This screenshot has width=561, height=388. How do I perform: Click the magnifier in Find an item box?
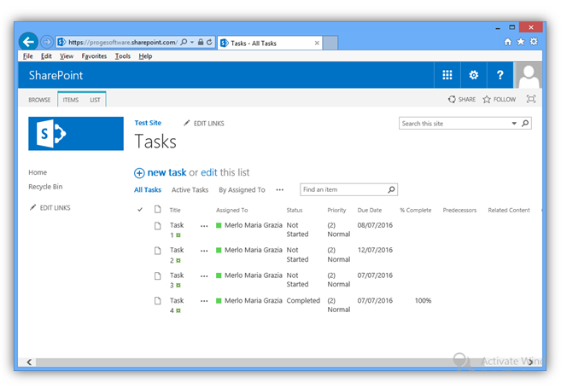391,189
